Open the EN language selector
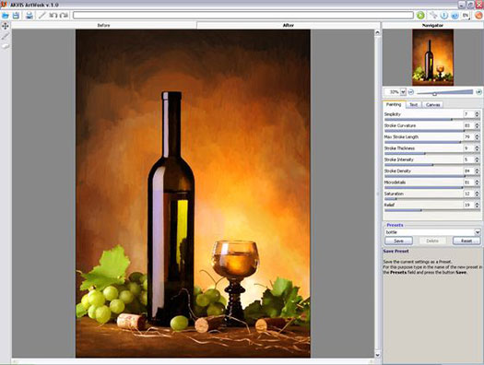484x365 pixels. (466, 15)
